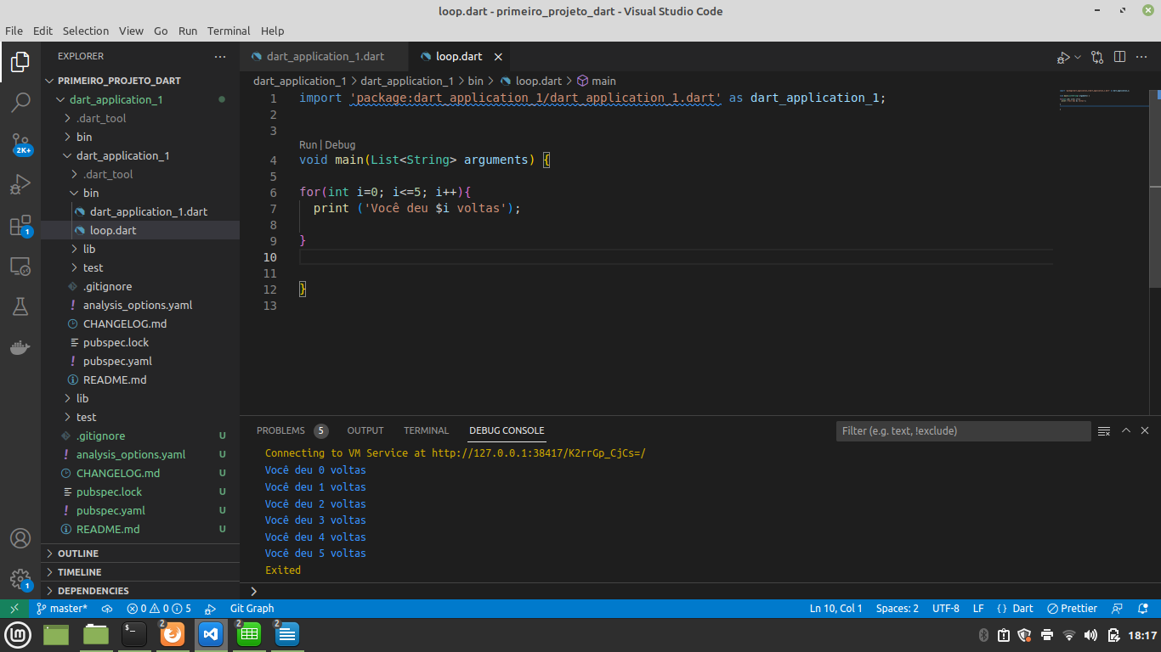Viewport: 1161px width, 652px height.
Task: Maximize the panel with the up chevron
Action: click(x=1125, y=430)
